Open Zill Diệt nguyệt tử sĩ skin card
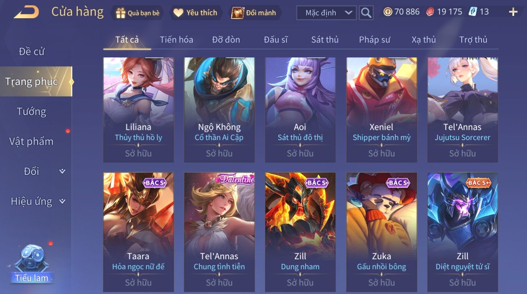Viewport: 527px width, 294px height. (x=462, y=232)
